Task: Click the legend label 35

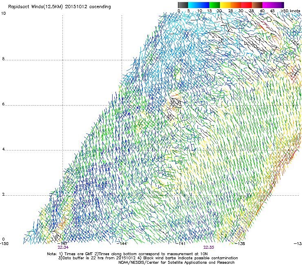Action: [x=251, y=11]
